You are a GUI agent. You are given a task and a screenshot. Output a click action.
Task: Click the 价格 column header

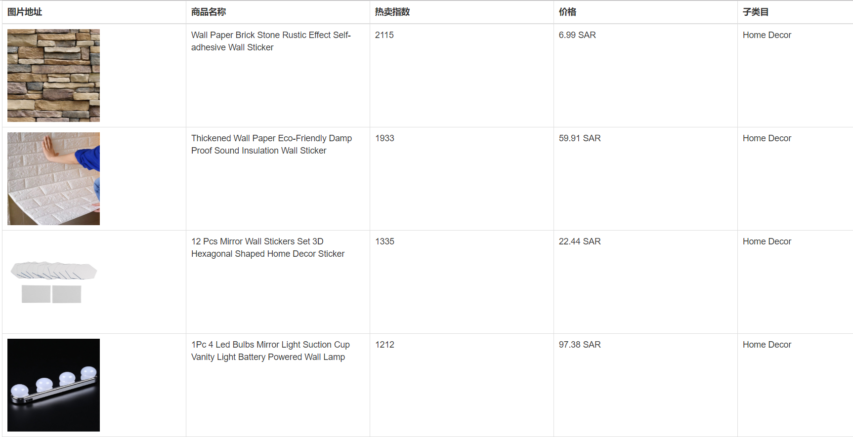[567, 12]
